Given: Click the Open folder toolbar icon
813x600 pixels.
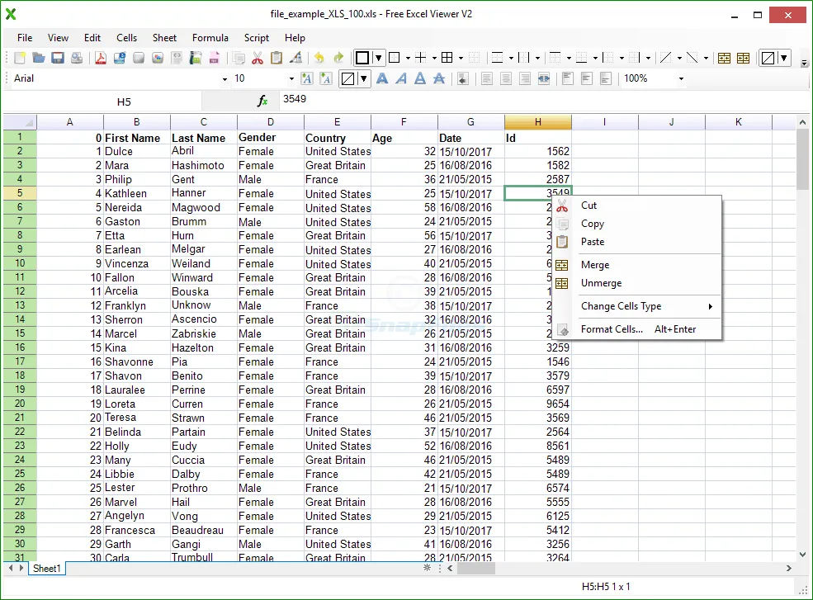Looking at the screenshot, I should (38, 58).
